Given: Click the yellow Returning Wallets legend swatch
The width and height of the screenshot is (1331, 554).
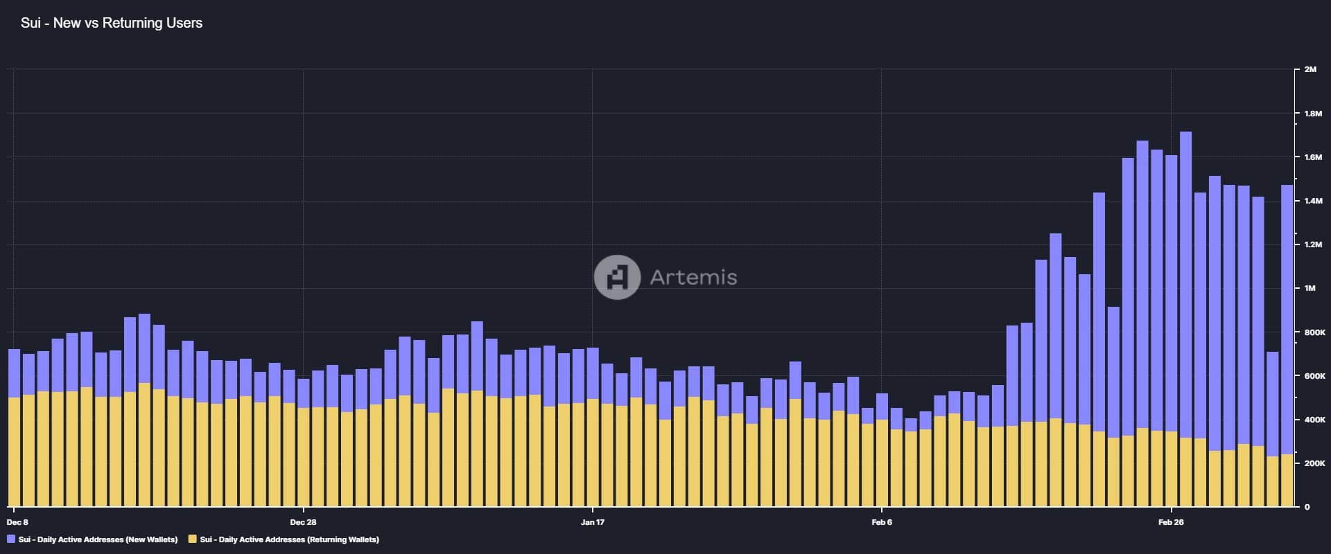Looking at the screenshot, I should (193, 539).
